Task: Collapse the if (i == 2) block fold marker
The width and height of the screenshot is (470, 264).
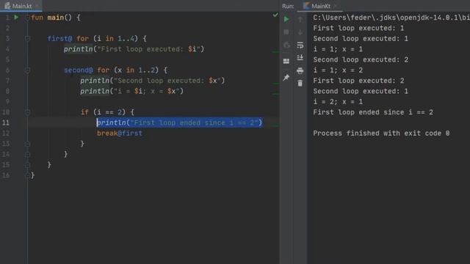Action: click(27, 112)
